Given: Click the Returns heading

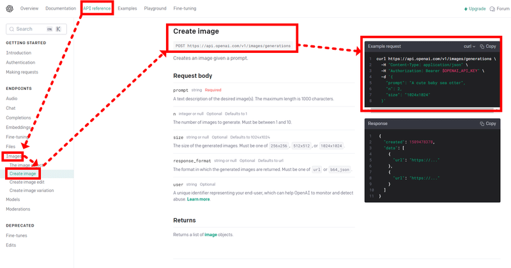Looking at the screenshot, I should (x=185, y=220).
